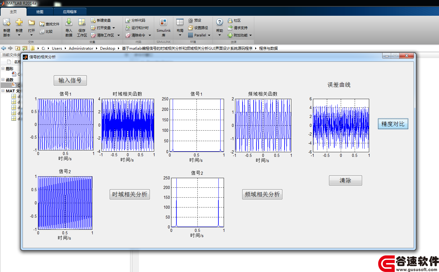Viewport: 439px width, 272px height.
Task: Click Clear Commands (清除命令)
Action: 135,35
